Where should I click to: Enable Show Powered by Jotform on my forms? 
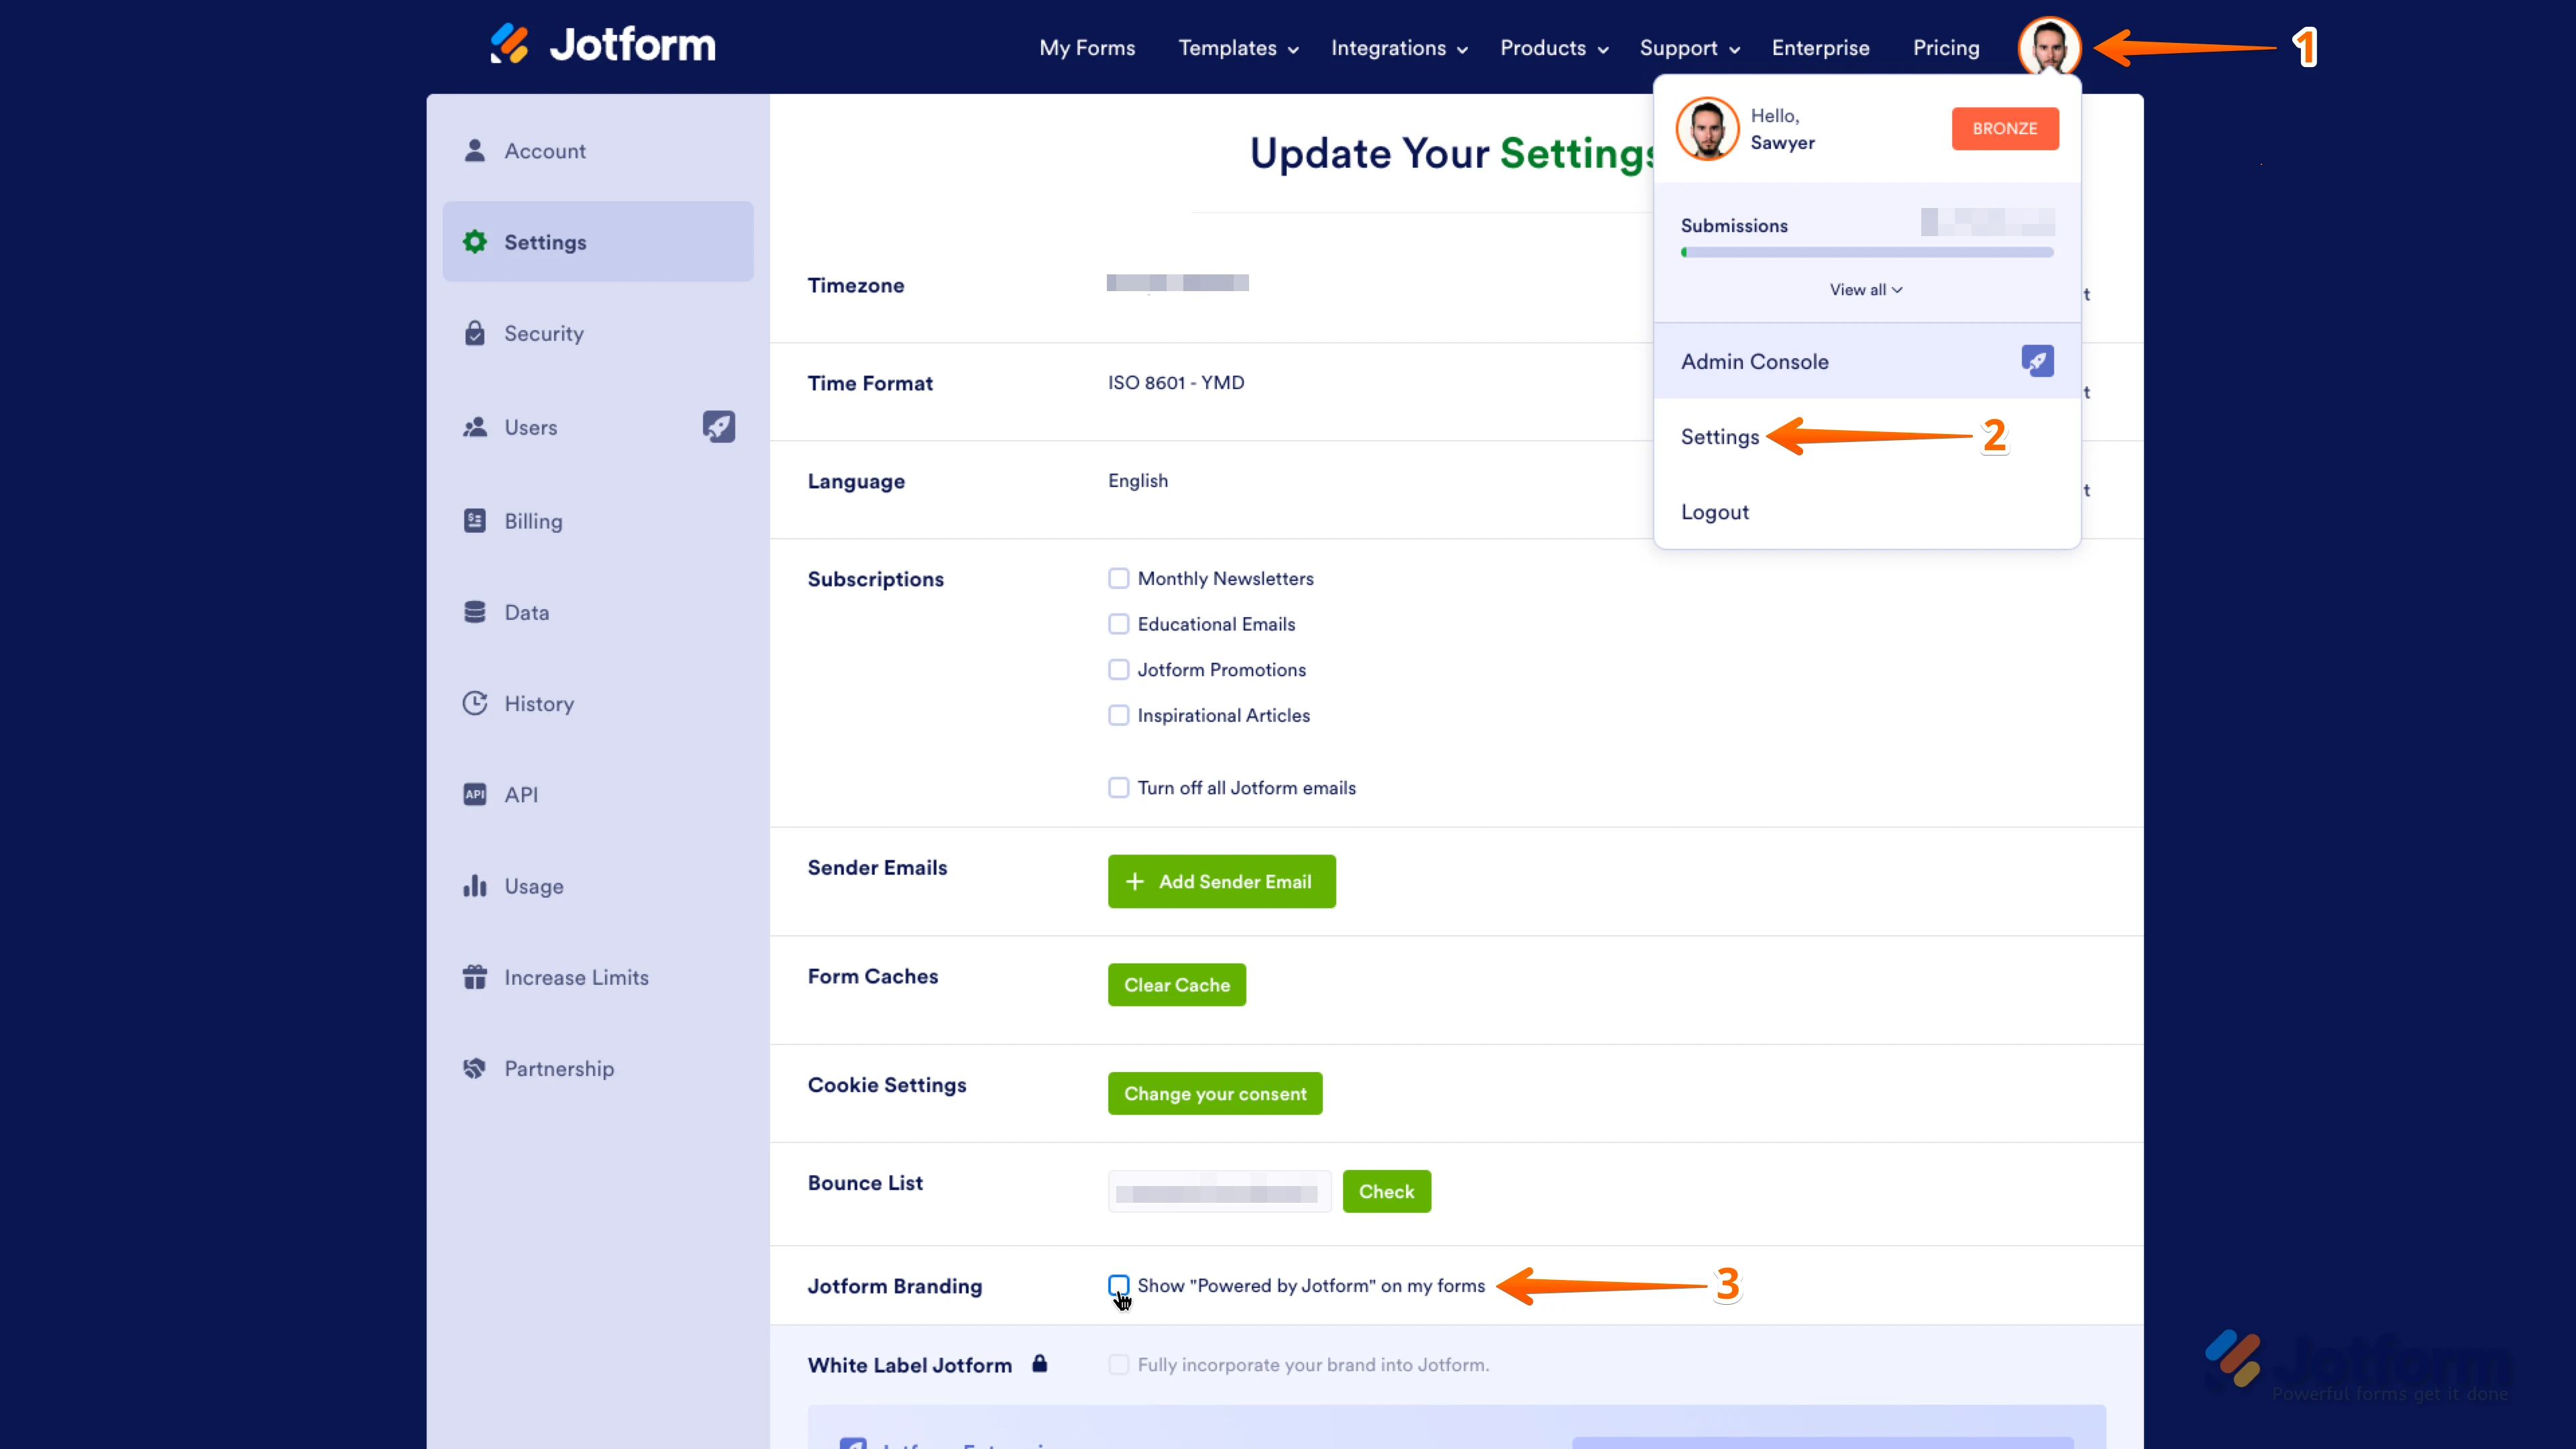(1118, 1285)
